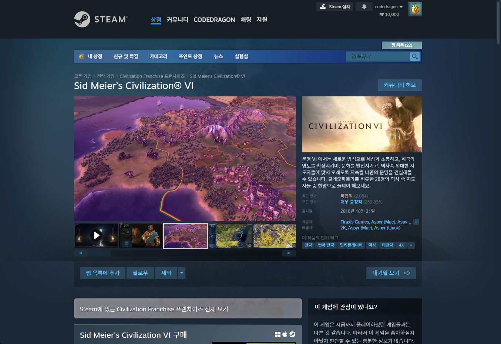Follow the Civilization Franchise 프랜차이즈 breadcrumb
Viewport: 501px width, 344px height.
point(152,76)
